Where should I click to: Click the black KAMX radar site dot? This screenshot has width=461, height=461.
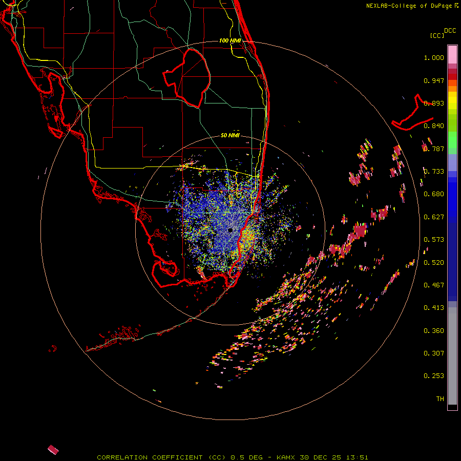pyautogui.click(x=230, y=230)
